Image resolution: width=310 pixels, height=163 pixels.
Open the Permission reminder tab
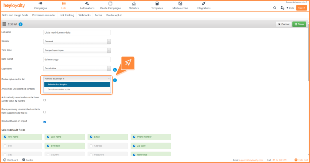tap(44, 15)
